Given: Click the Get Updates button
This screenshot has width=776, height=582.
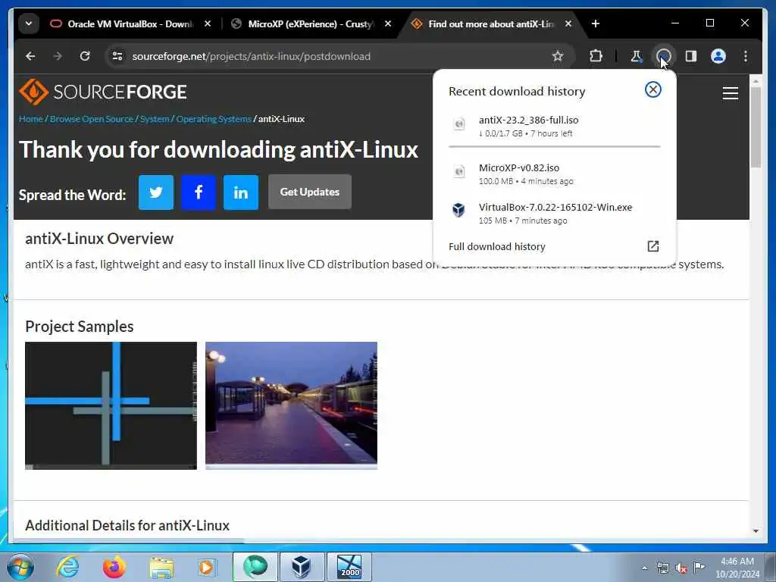Looking at the screenshot, I should 310,192.
